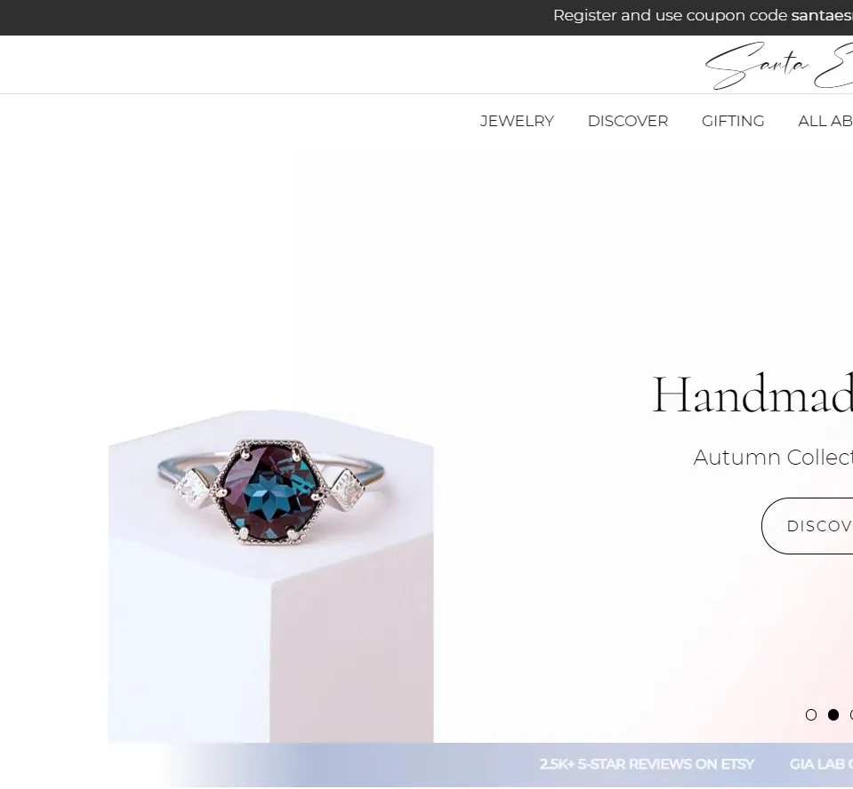853x789 pixels.
Task: Open the partially visible ALL AB... menu
Action: pyautogui.click(x=825, y=121)
